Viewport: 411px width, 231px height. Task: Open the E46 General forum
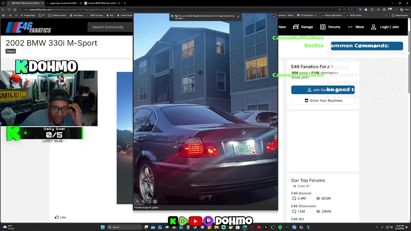301,193
